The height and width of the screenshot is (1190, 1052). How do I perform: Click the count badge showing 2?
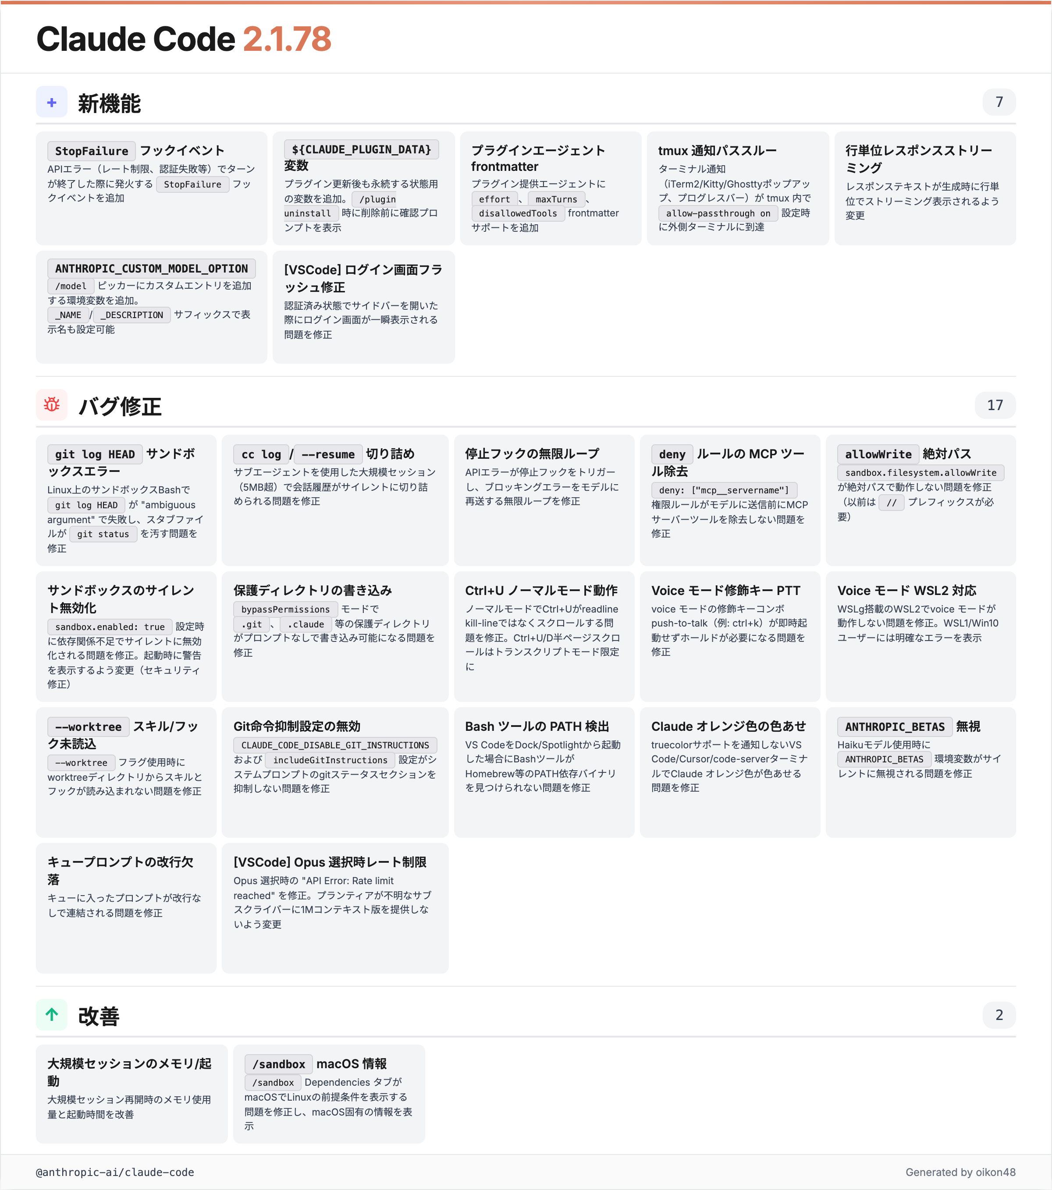[999, 1015]
